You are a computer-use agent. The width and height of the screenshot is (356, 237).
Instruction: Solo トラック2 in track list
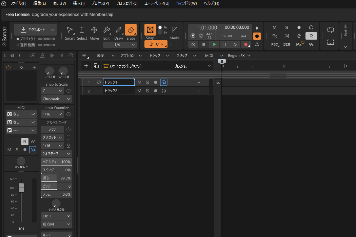tap(147, 91)
